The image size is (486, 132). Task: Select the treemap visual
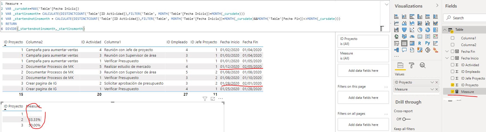tap(435, 30)
